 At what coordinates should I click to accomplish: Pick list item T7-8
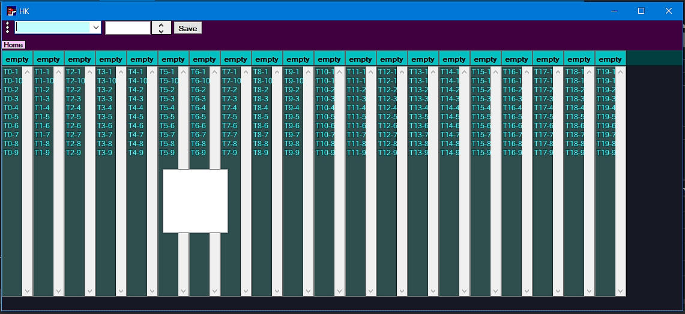click(230, 143)
